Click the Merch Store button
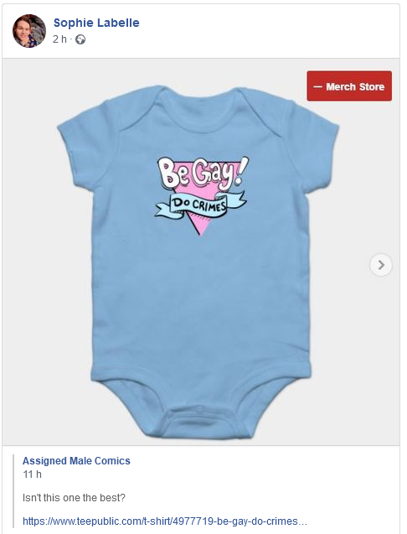The height and width of the screenshot is (534, 407). coord(349,86)
